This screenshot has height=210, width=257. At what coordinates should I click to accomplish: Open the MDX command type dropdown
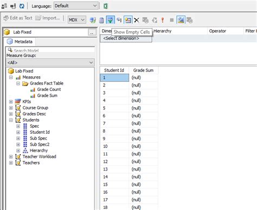coord(77,20)
